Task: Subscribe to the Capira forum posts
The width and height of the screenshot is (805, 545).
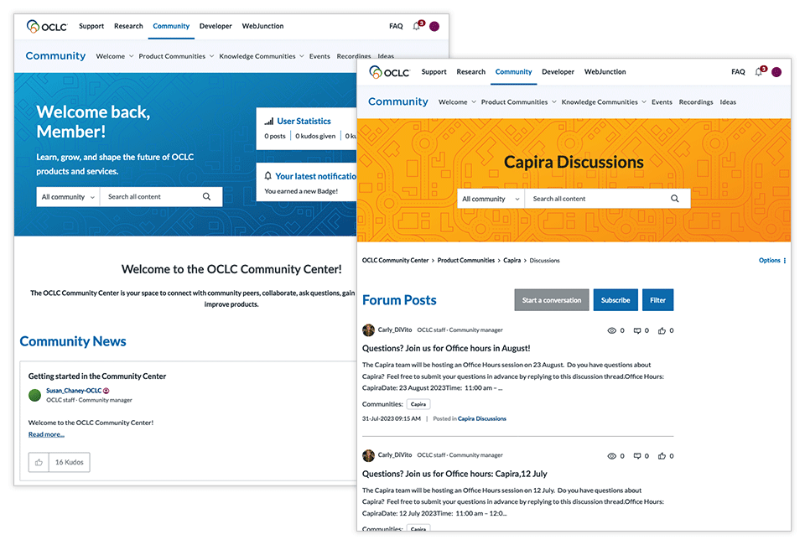Action: pos(615,300)
